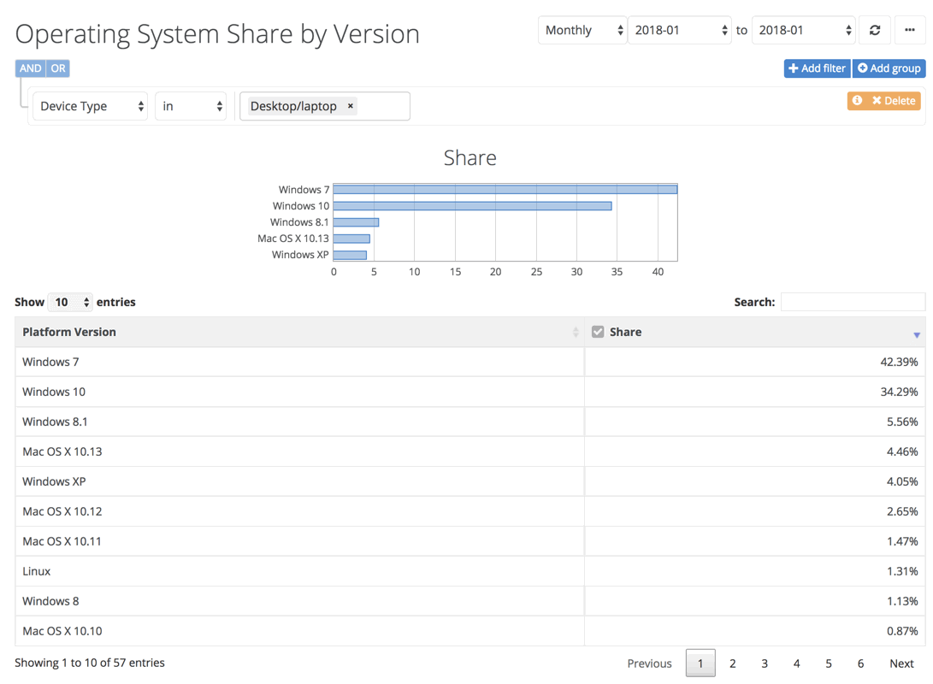Change entries count via Show 10 dropdown
Viewport: 933px width, 684px height.
[70, 302]
